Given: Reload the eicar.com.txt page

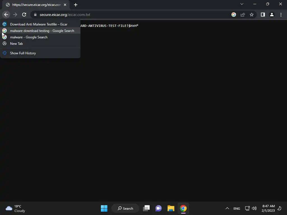Looking at the screenshot, I should coord(24,15).
